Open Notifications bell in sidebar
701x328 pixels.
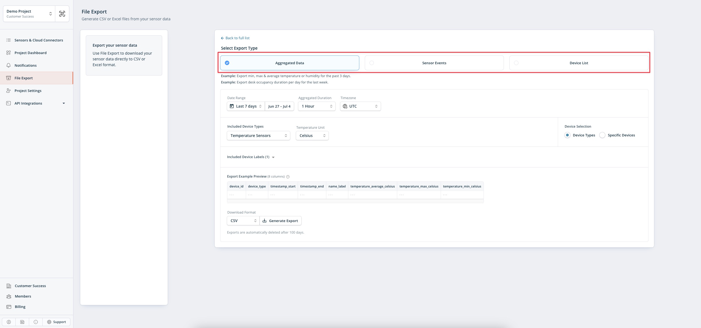(x=25, y=65)
